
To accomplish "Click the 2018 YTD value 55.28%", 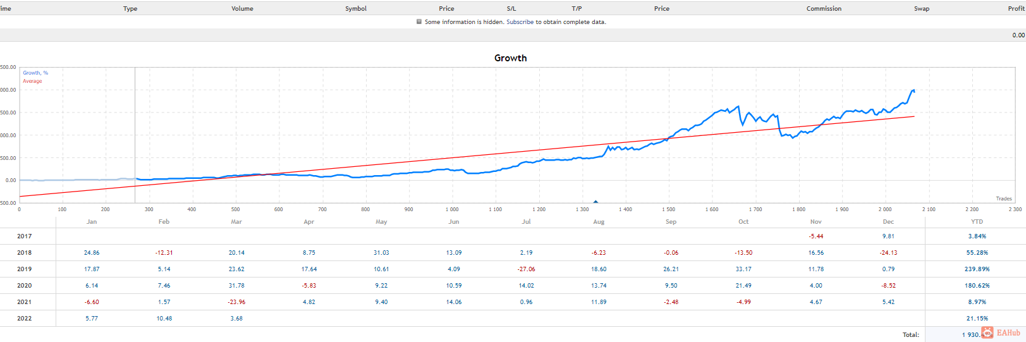I will [x=977, y=253].
